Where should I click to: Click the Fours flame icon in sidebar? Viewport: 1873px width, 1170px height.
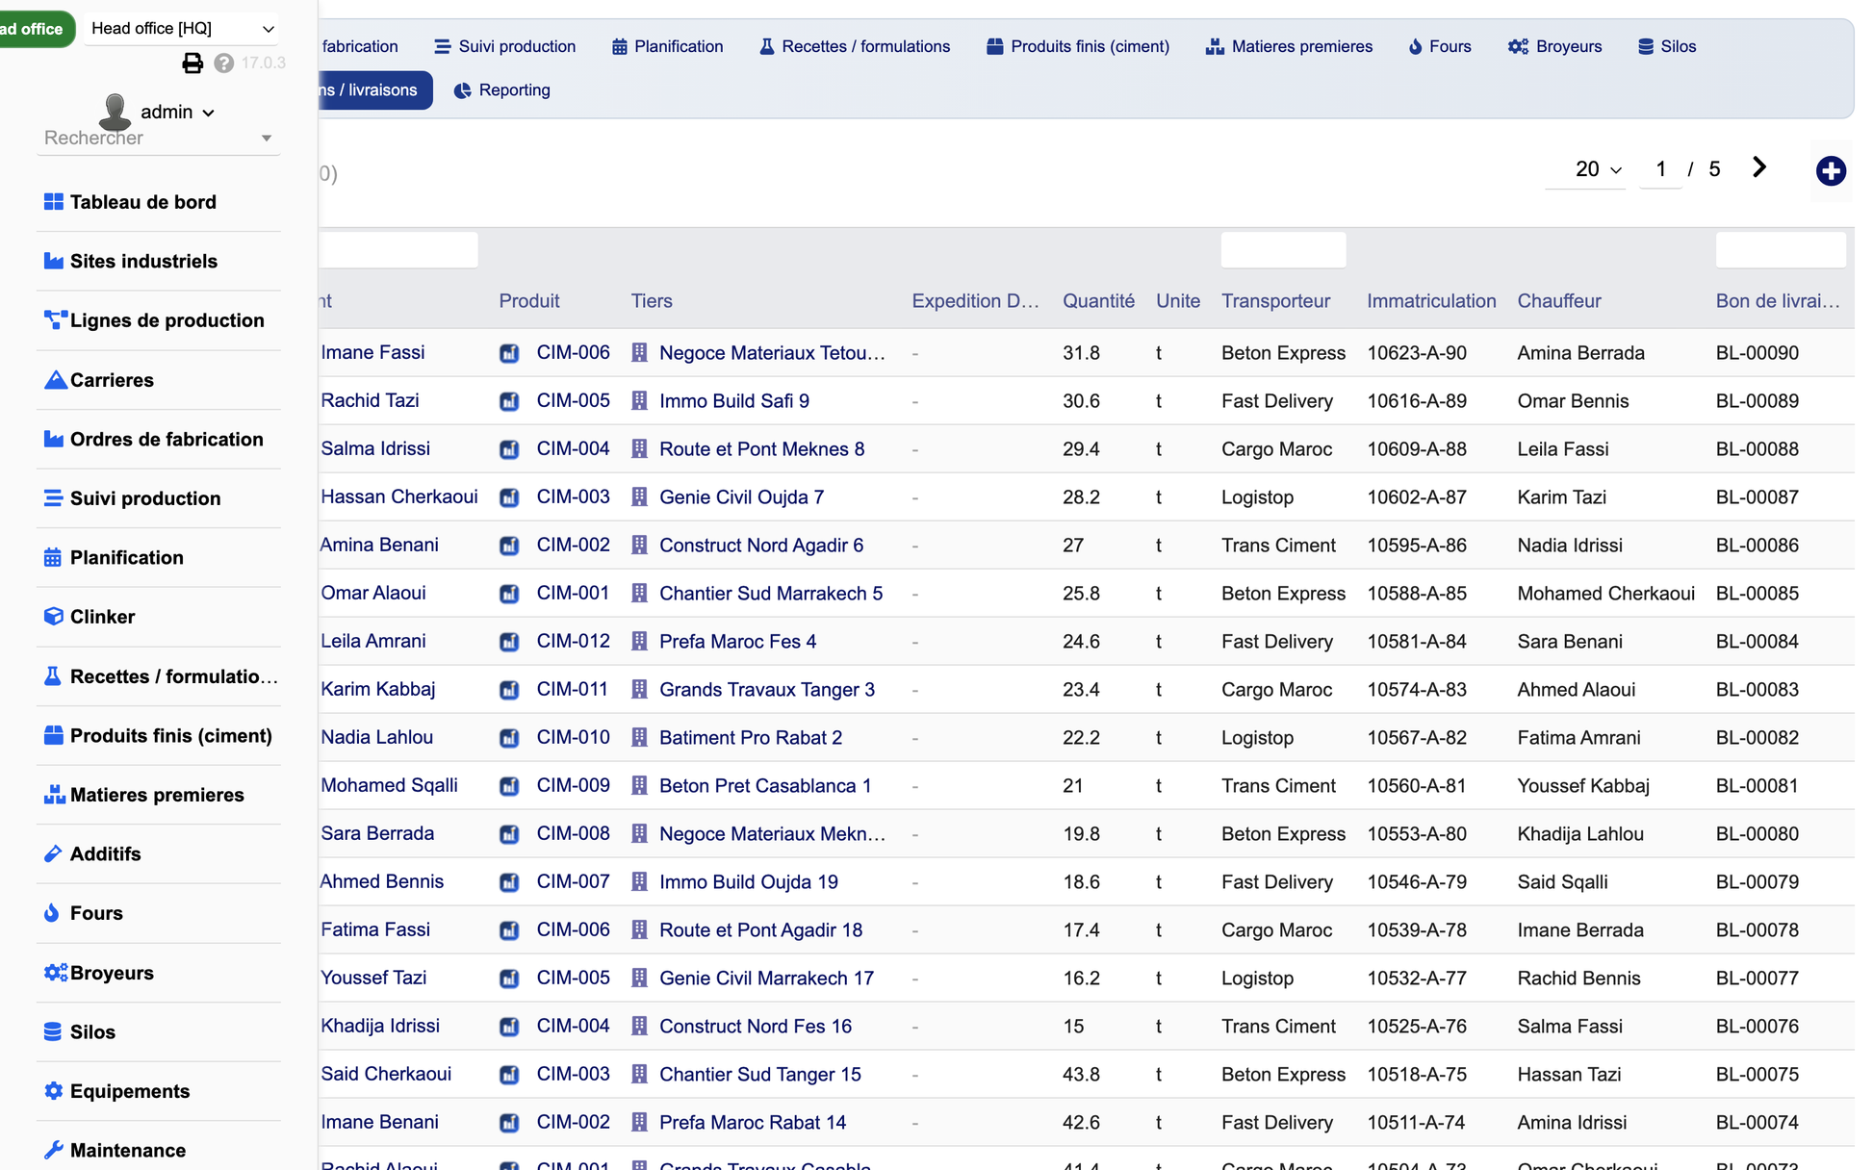click(x=52, y=913)
